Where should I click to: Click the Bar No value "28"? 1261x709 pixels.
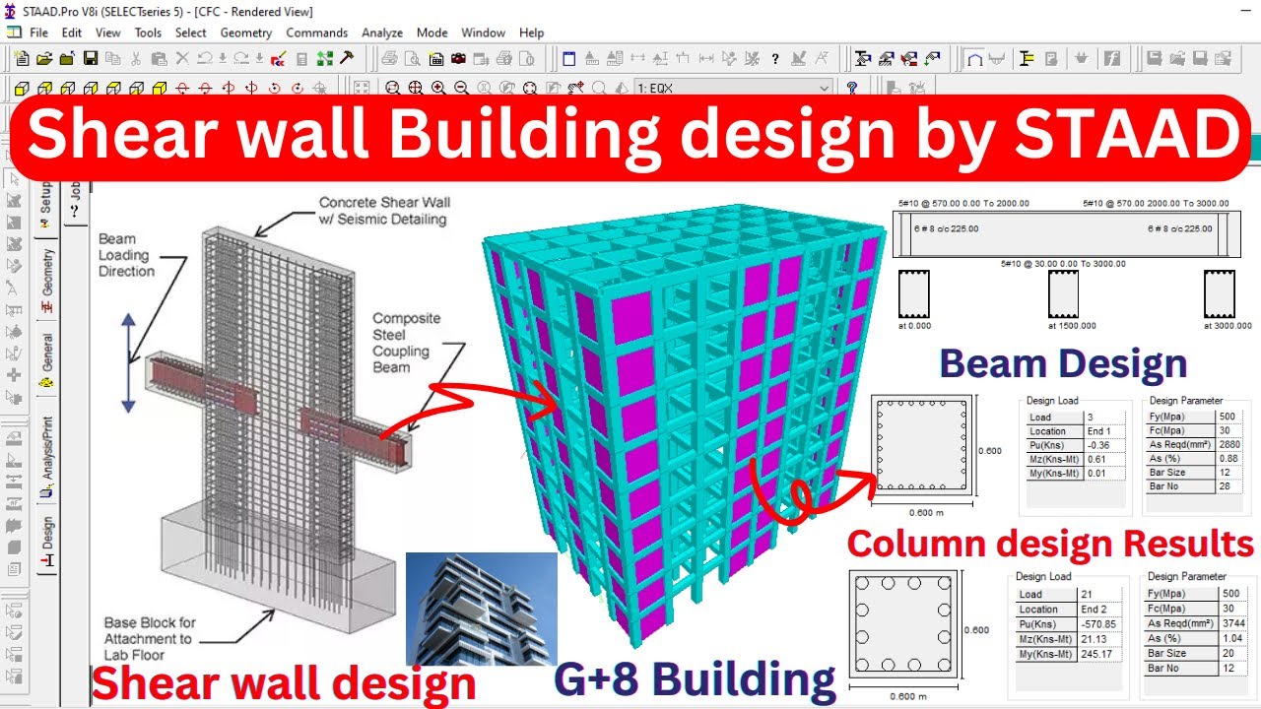coord(1225,486)
